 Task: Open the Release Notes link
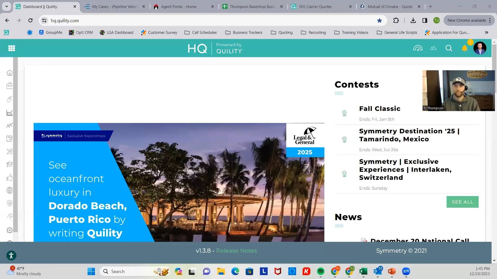click(x=236, y=251)
